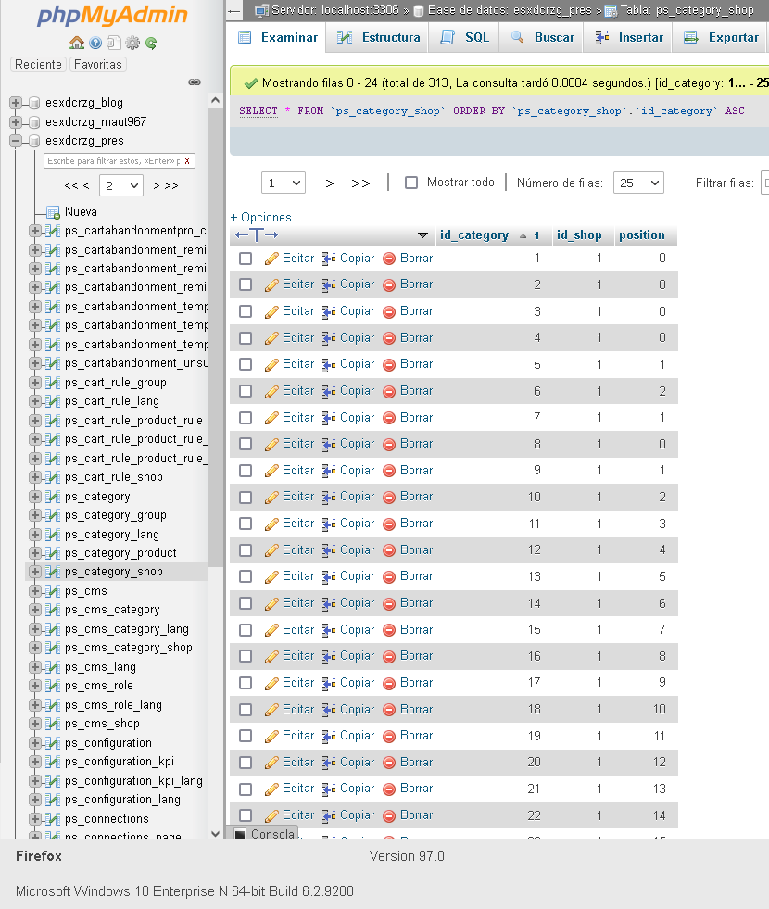Click the Copiar icon for row 15
Image resolution: width=769 pixels, height=909 pixels.
point(328,630)
